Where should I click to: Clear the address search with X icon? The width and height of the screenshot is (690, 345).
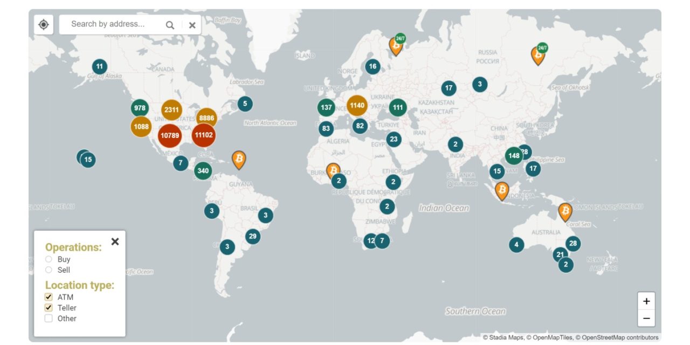click(x=192, y=25)
